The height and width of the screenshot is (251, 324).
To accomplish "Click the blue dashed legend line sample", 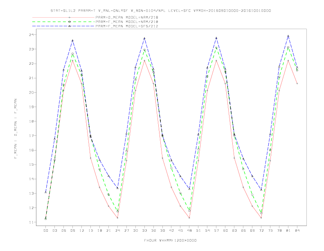I will point(63,26).
